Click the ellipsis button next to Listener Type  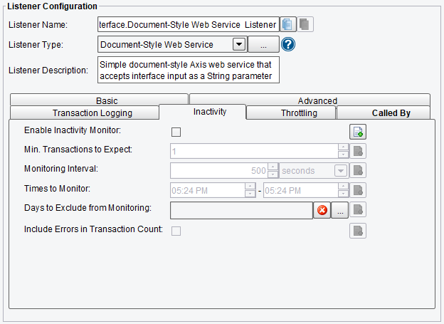pos(263,44)
